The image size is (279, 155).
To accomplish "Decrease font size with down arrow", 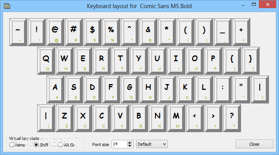I will tap(129, 146).
